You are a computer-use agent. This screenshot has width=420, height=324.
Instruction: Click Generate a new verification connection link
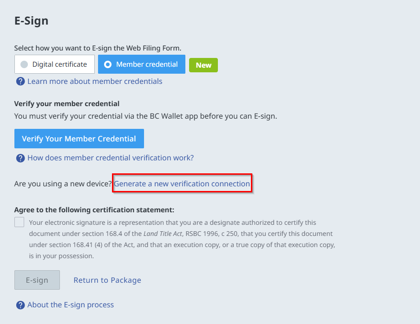coord(182,184)
